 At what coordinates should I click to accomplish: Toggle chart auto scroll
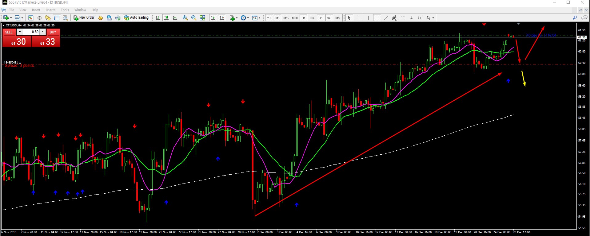(213, 18)
